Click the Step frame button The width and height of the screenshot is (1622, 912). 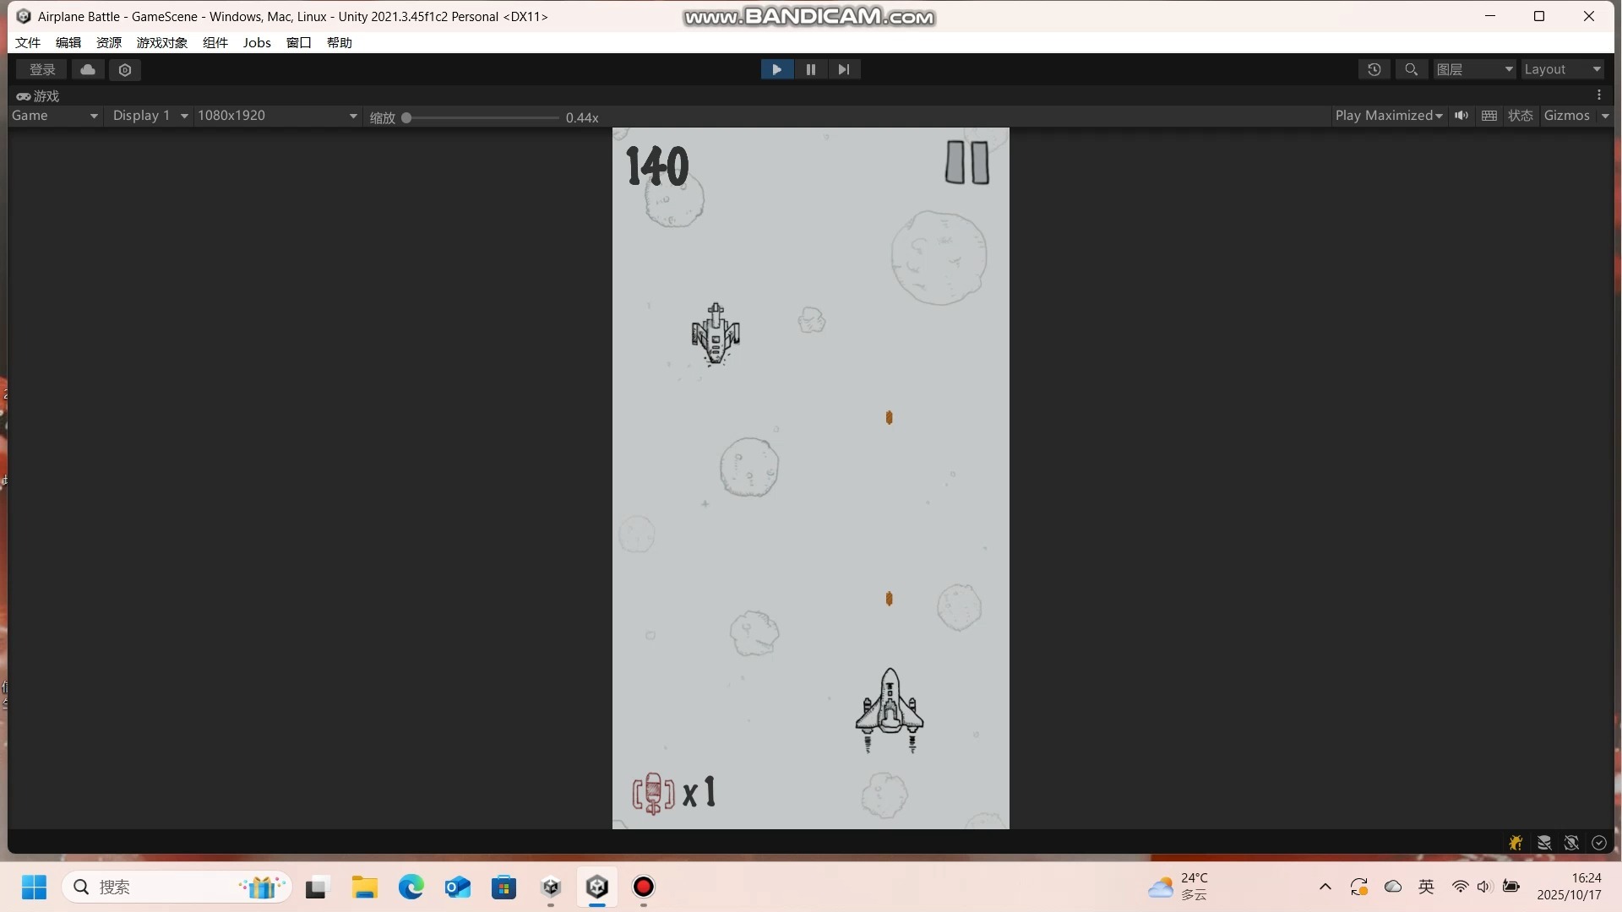843,69
